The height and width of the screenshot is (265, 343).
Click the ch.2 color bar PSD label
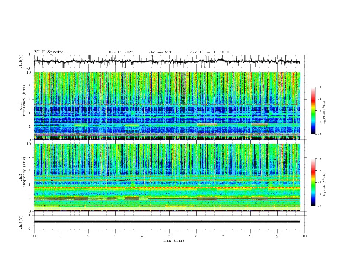click(324, 184)
